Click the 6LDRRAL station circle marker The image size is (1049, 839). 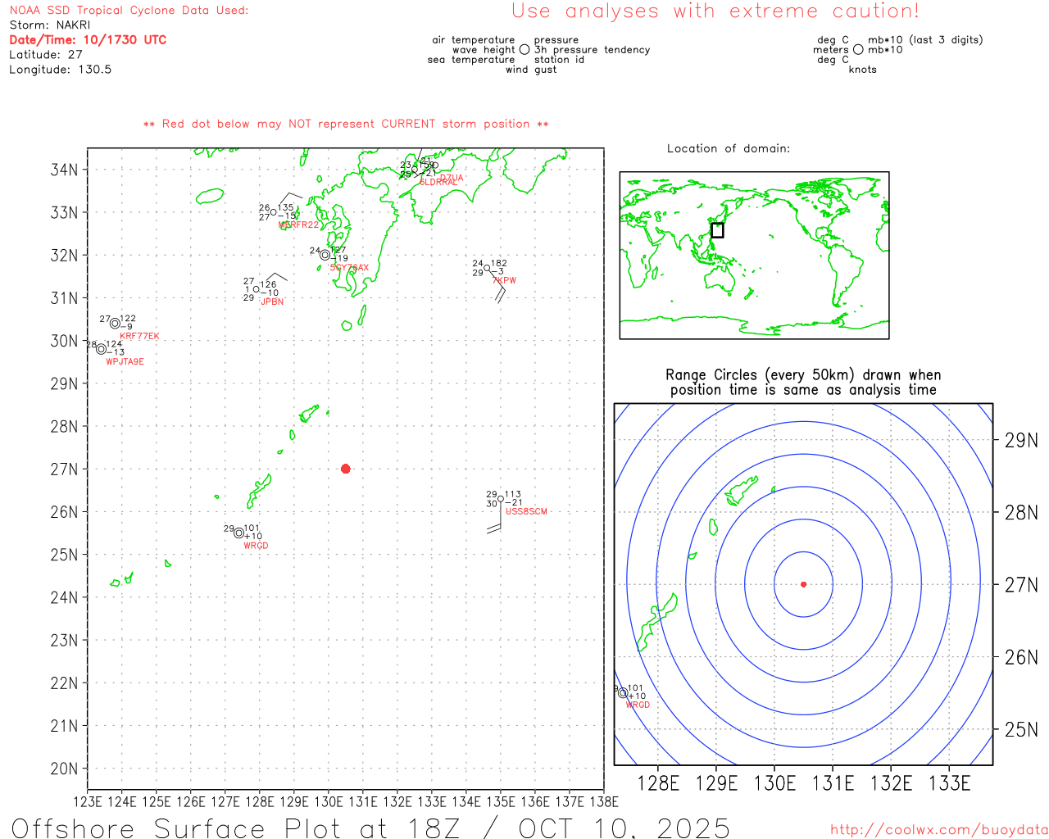(x=415, y=170)
